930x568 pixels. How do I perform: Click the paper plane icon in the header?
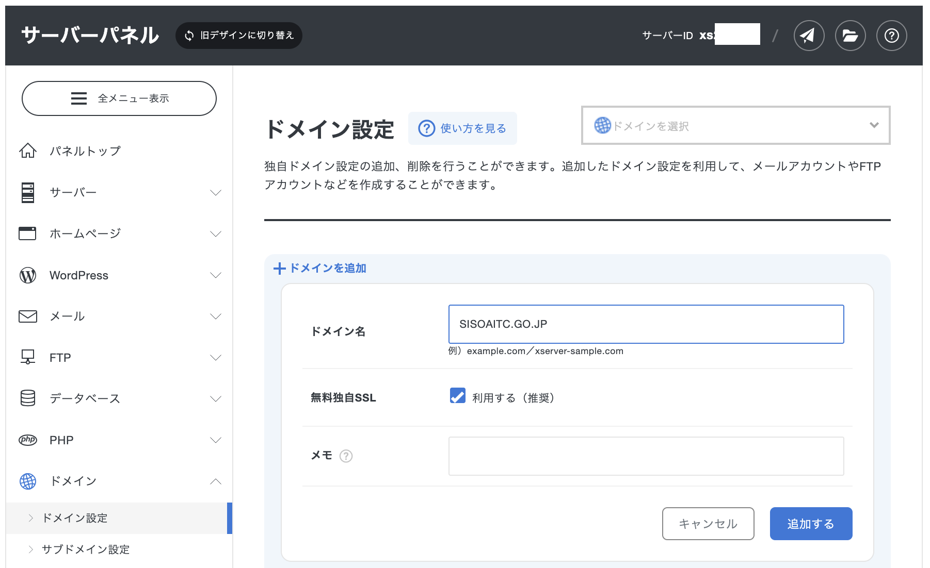[809, 36]
